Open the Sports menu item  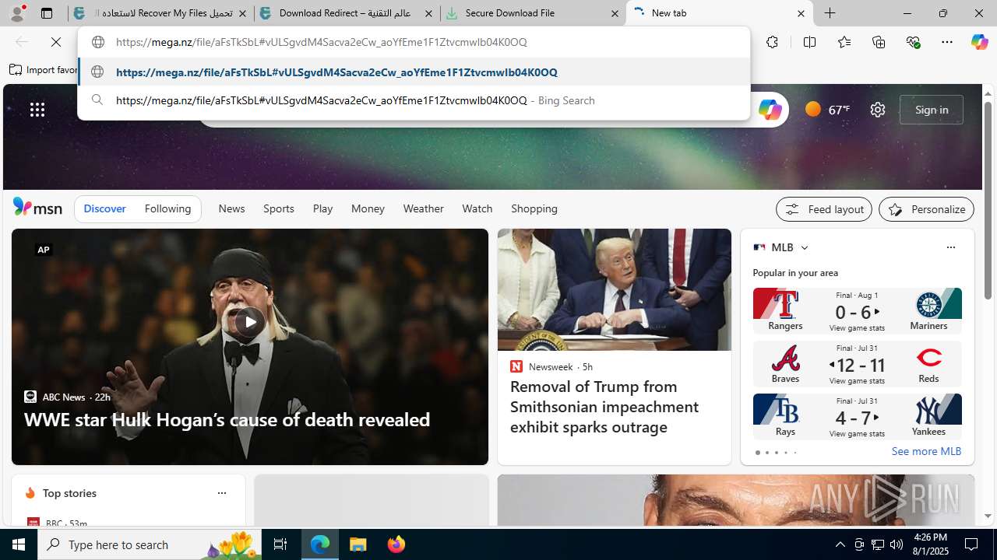[278, 208]
